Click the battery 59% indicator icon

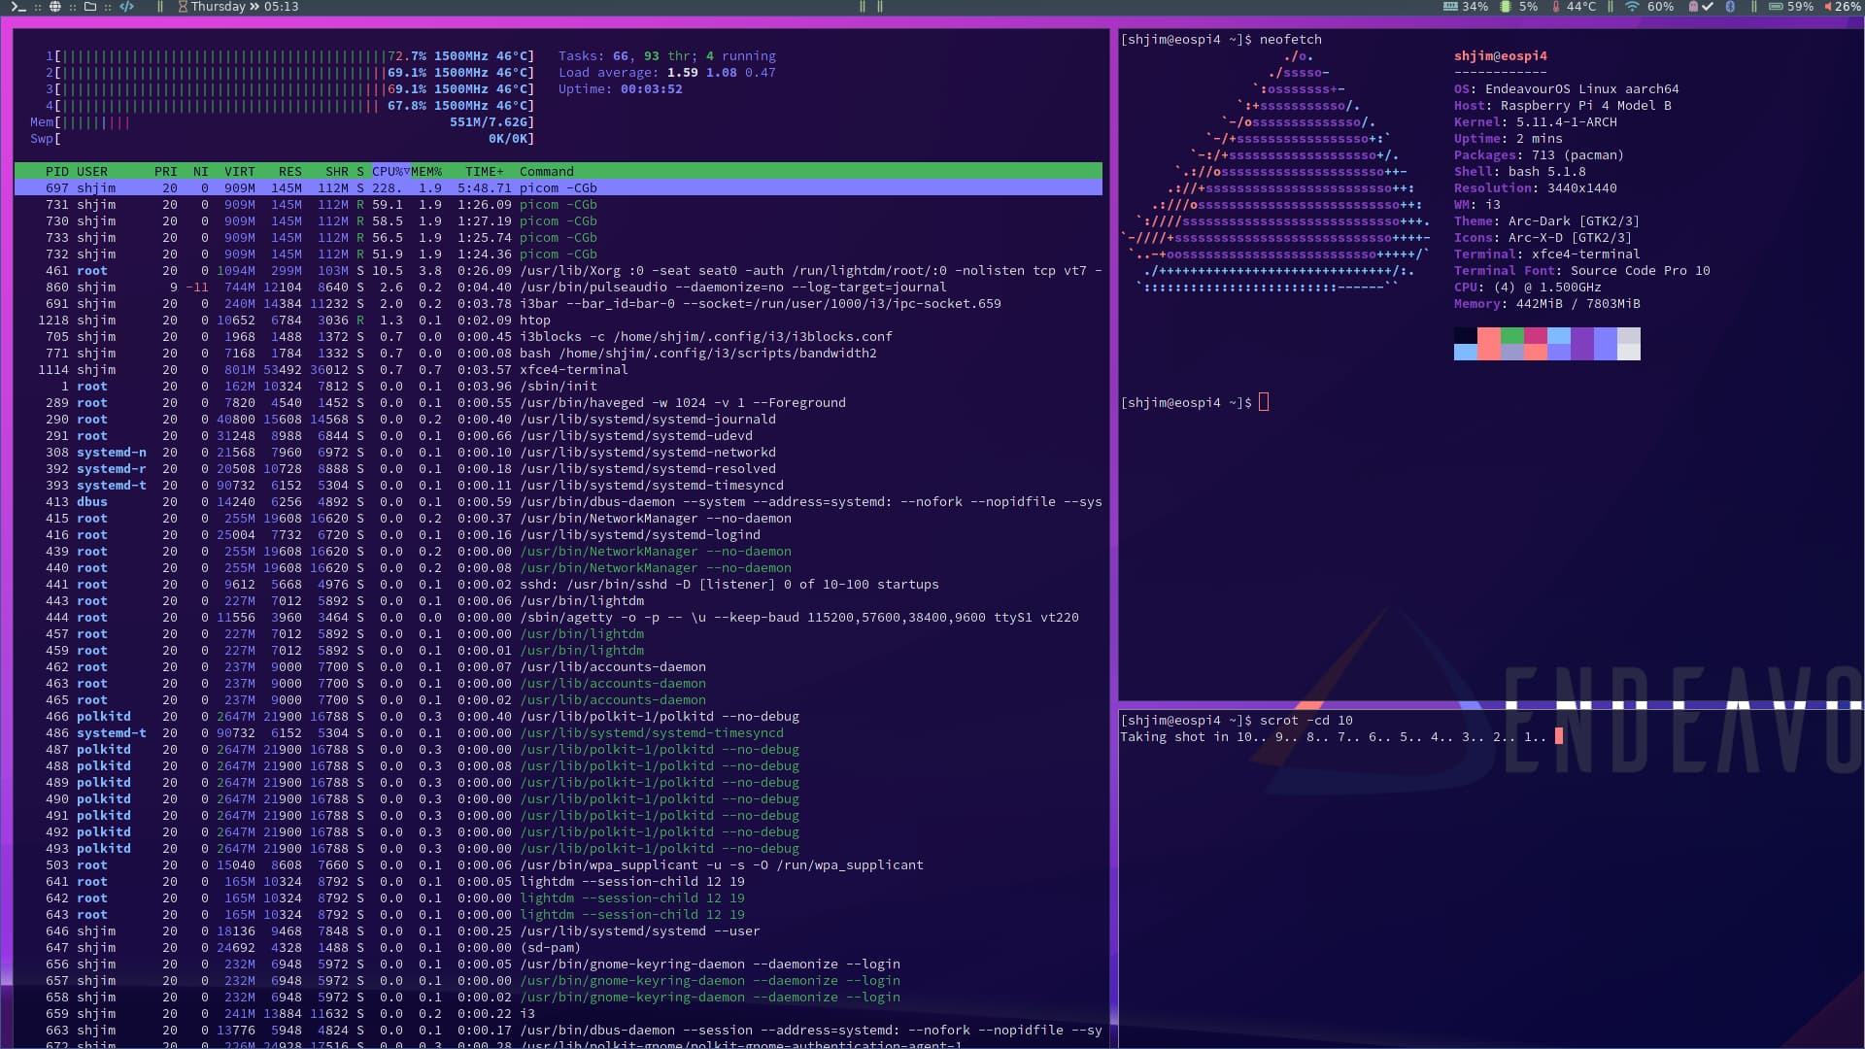click(1776, 7)
